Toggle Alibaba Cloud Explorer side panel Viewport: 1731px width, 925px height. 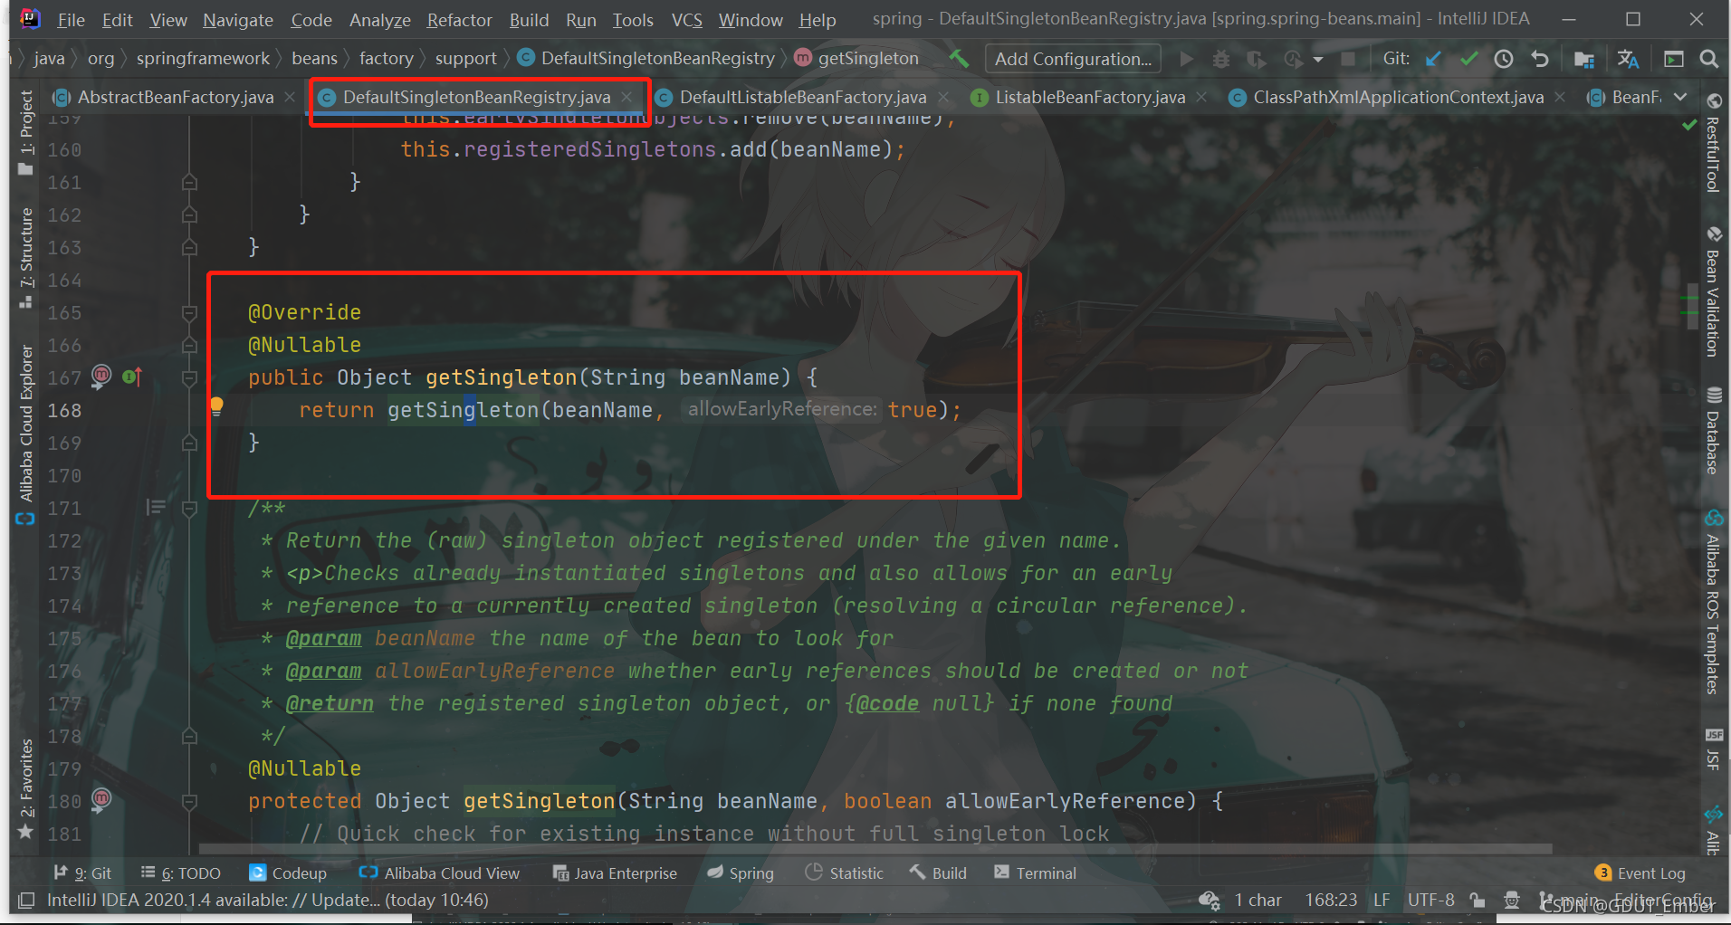(x=26, y=434)
